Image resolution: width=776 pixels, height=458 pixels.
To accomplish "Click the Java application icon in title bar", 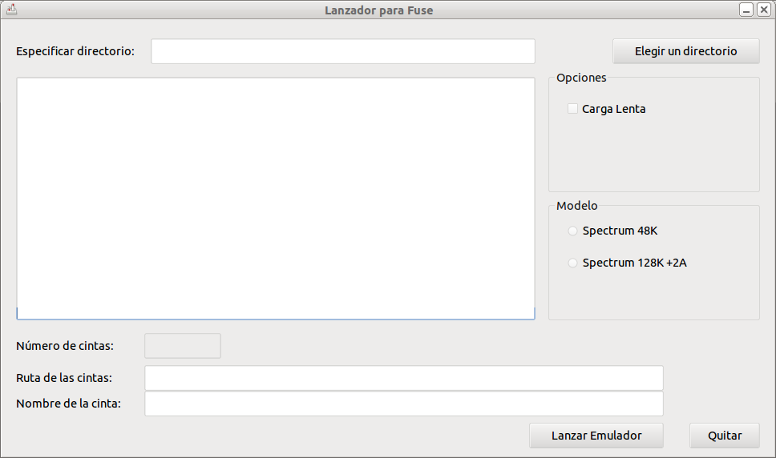I will point(12,10).
